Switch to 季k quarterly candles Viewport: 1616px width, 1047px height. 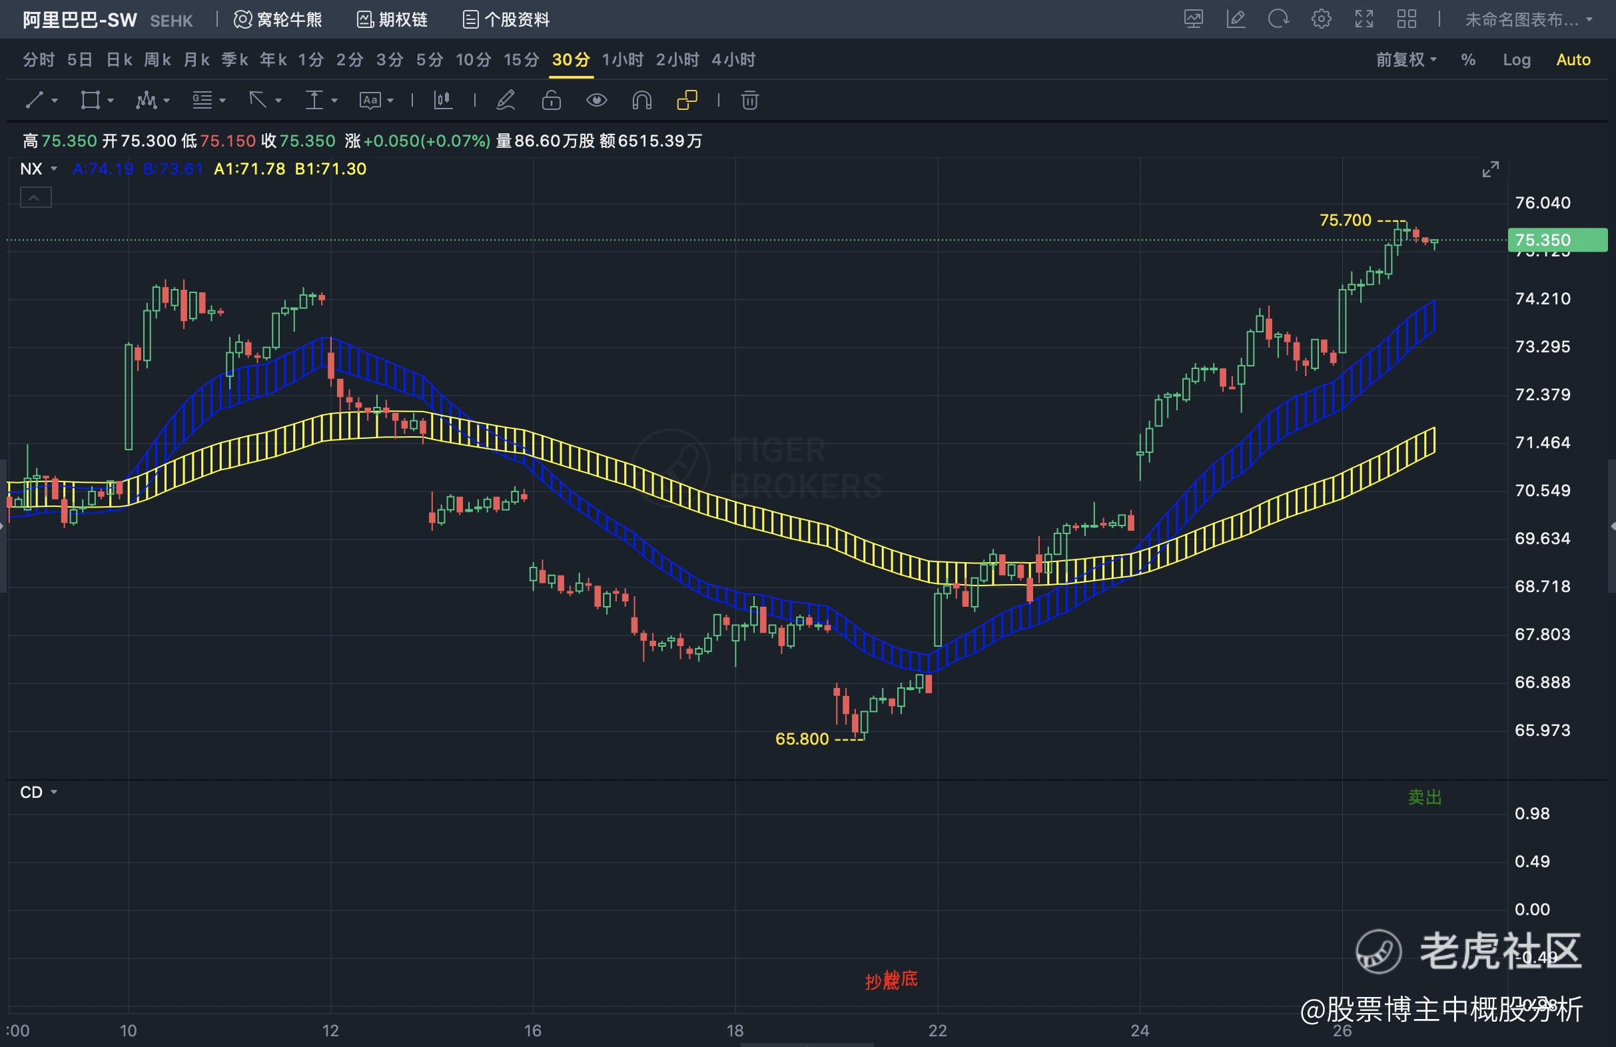click(235, 60)
